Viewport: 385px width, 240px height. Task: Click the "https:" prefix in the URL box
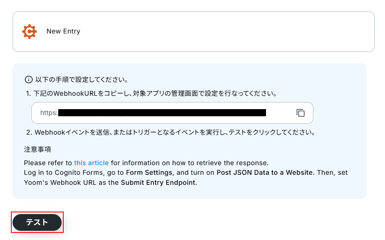[x=49, y=113]
